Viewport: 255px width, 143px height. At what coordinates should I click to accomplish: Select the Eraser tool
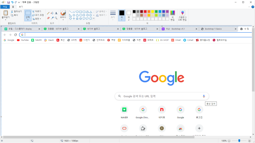point(48,18)
